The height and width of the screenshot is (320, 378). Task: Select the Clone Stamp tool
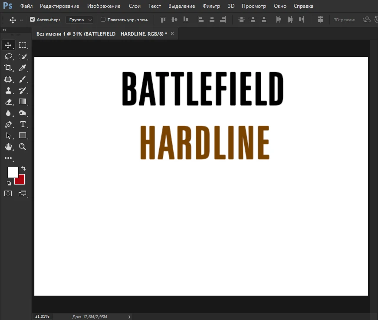point(8,90)
